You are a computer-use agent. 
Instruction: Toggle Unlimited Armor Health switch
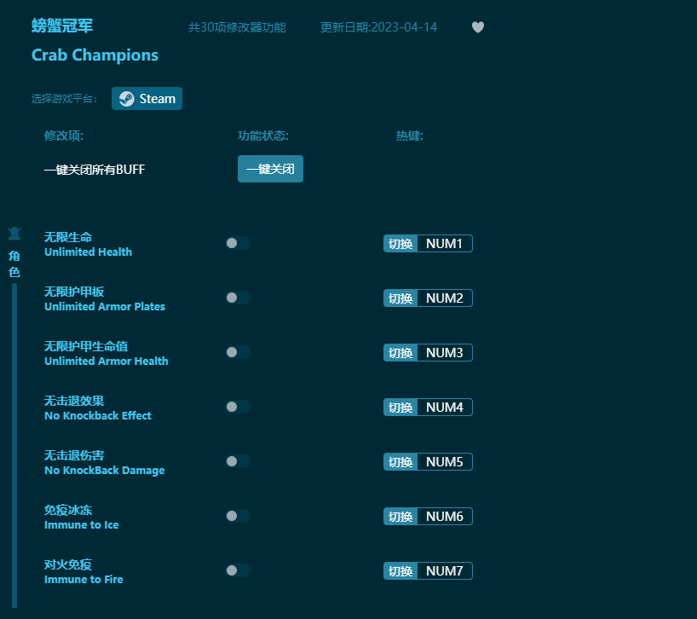(x=238, y=352)
